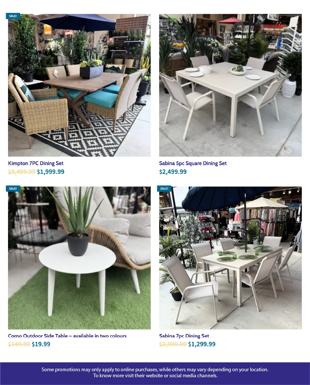Open the Como Outdoor Side Table photo
This screenshot has height=385, width=310.
click(x=79, y=258)
